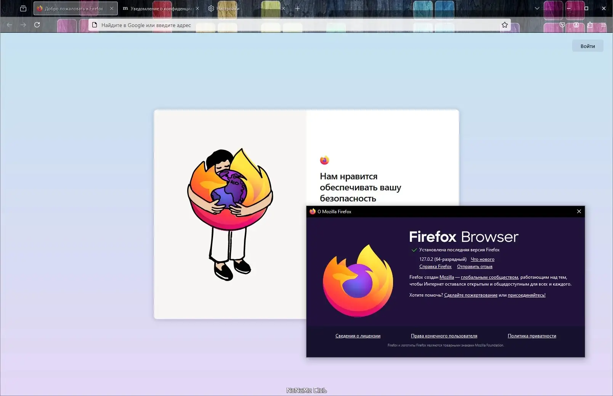Image resolution: width=613 pixels, height=396 pixels.
Task: Open the 'Политика приватности' link
Action: click(x=532, y=336)
